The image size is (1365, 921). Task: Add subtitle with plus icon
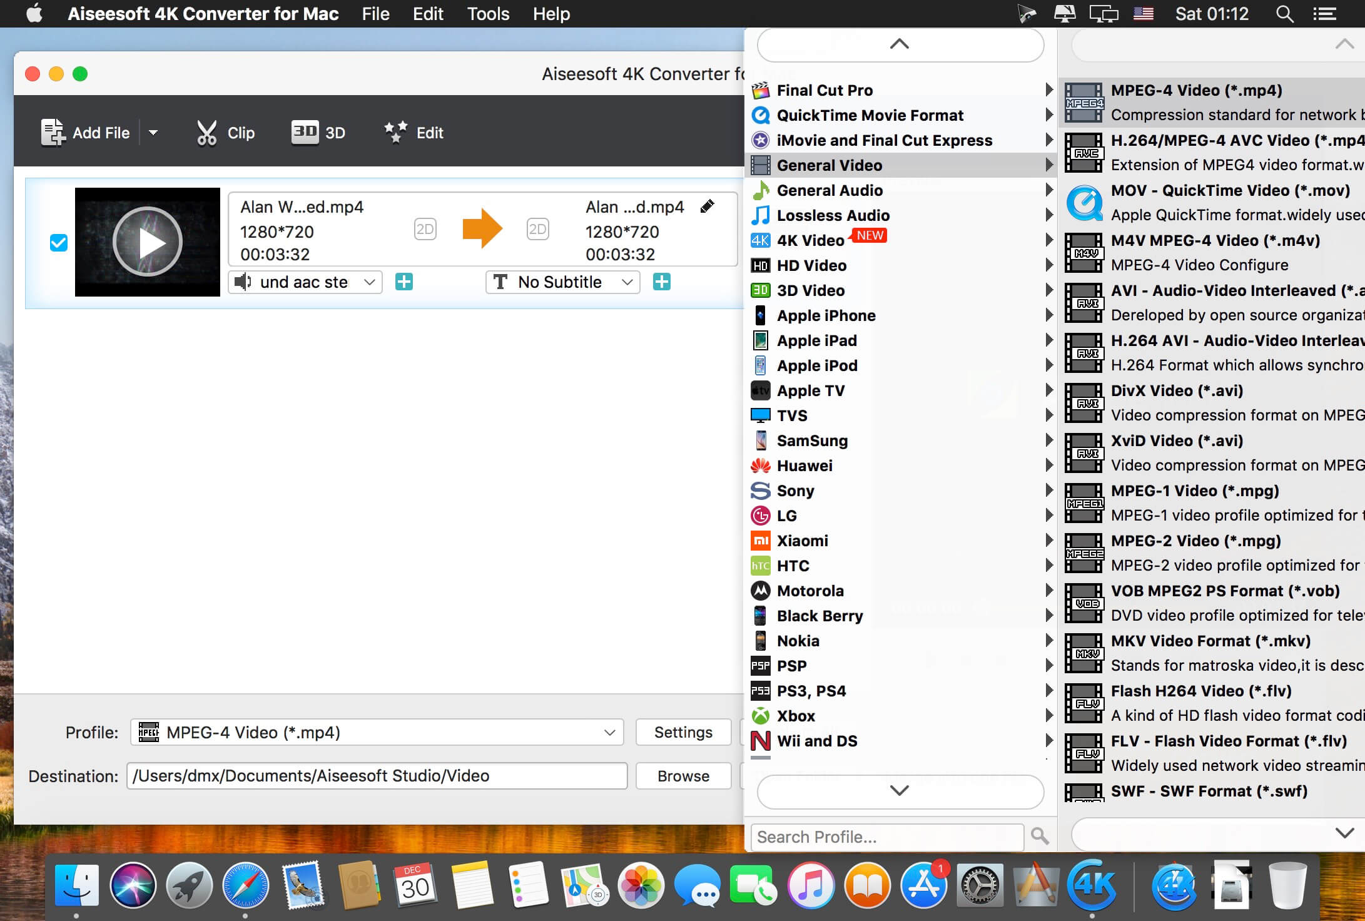pyautogui.click(x=662, y=282)
